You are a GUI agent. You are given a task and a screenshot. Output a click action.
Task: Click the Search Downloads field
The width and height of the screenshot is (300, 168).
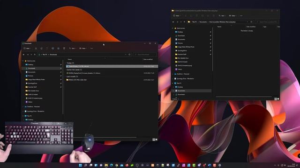[145, 55]
